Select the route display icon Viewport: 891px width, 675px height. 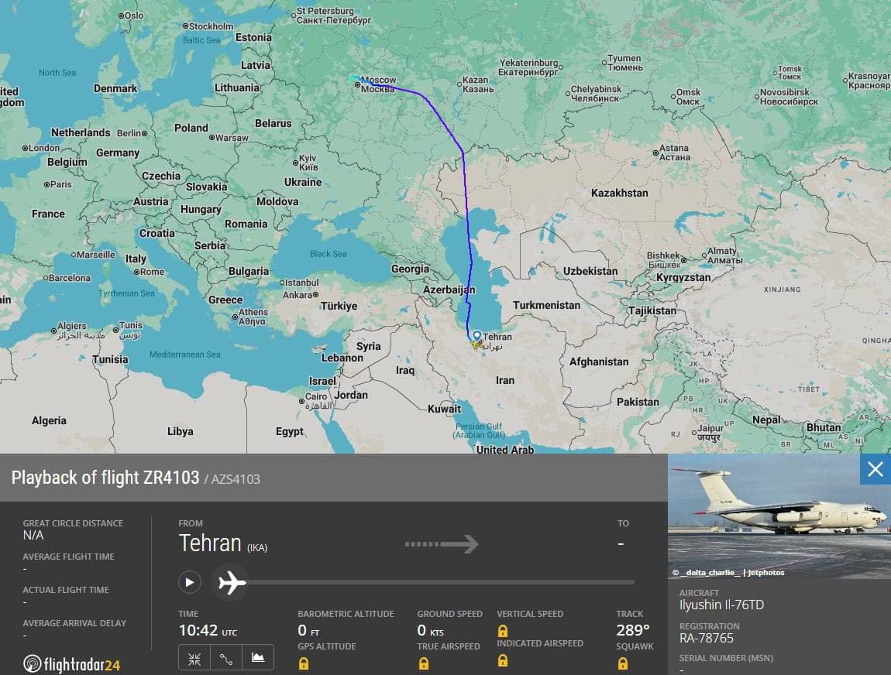click(226, 657)
